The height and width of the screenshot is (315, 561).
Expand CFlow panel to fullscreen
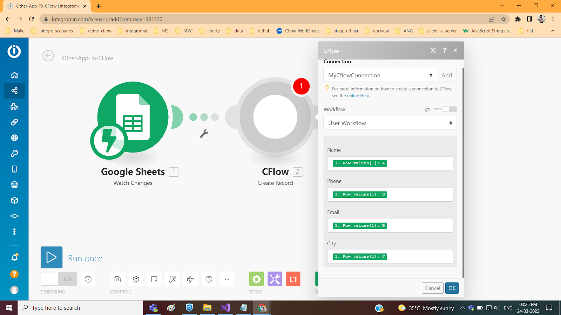(x=433, y=50)
